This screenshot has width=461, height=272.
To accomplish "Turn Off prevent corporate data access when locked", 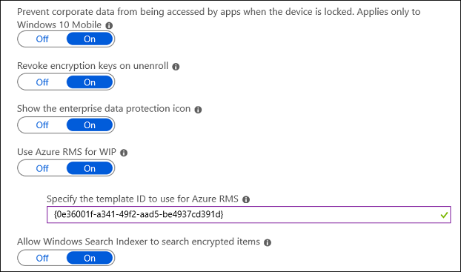I will click(42, 39).
